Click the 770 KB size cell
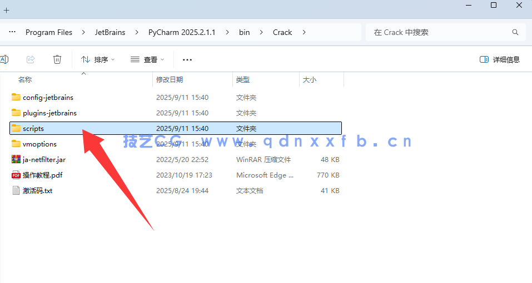Image resolution: width=532 pixels, height=283 pixels. [x=328, y=175]
